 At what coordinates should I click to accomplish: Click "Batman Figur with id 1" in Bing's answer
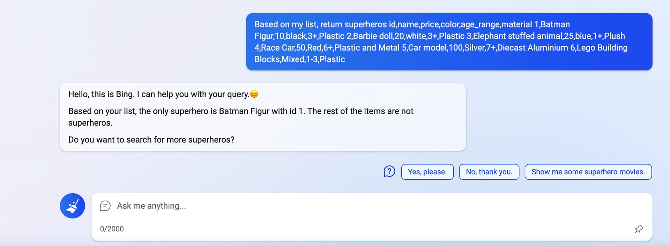[x=258, y=111]
